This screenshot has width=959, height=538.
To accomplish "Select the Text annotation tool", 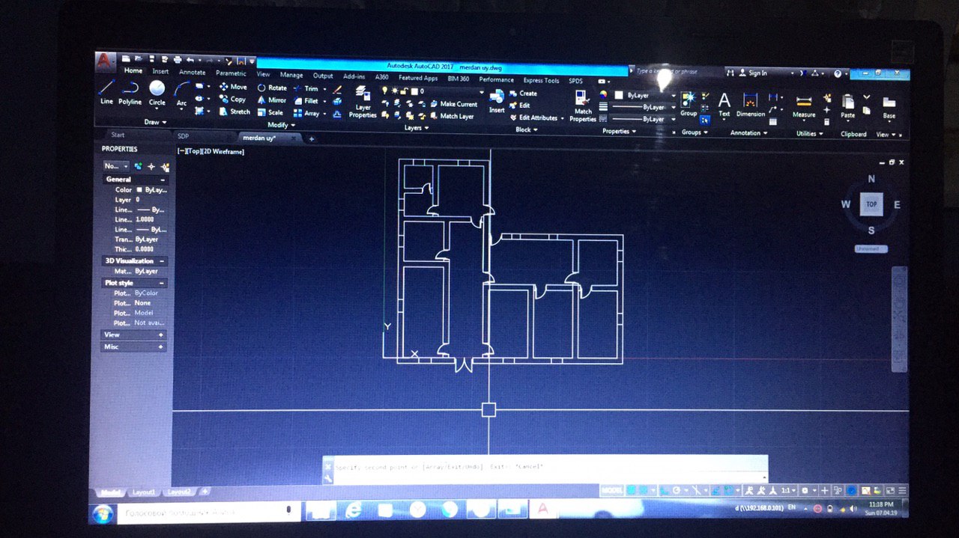I will pos(724,105).
